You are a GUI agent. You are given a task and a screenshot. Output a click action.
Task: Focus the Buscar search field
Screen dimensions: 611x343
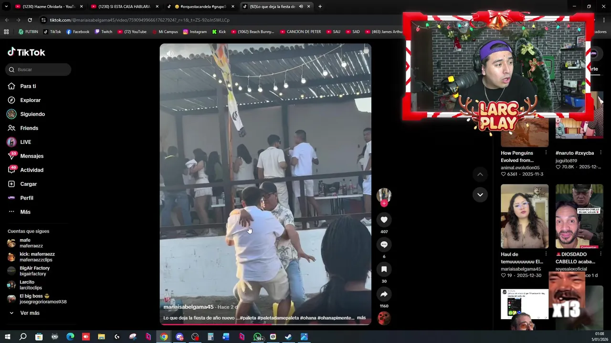(38, 70)
